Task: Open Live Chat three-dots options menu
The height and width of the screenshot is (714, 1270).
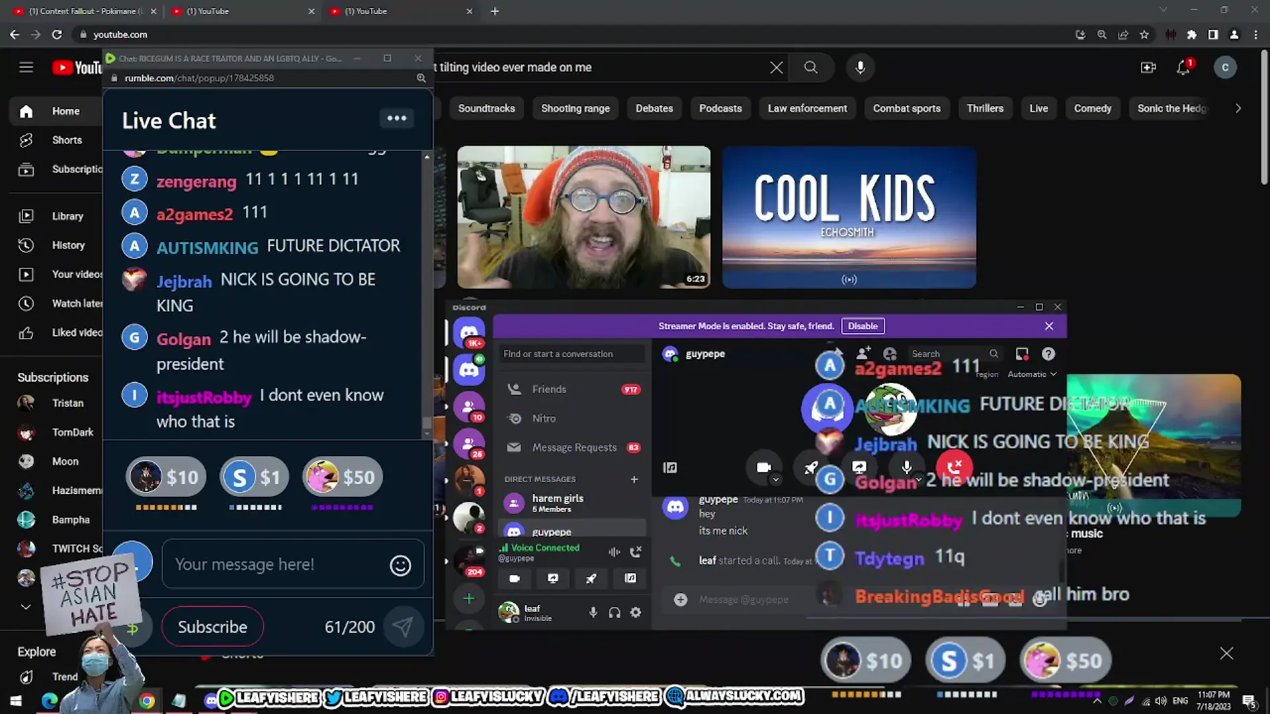Action: 397,118
